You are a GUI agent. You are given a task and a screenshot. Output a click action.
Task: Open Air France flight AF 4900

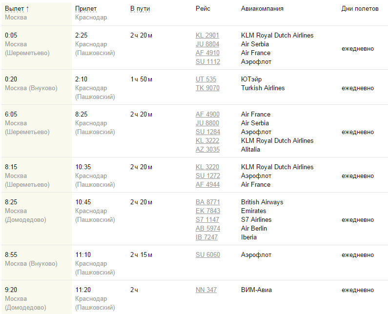[x=207, y=115]
